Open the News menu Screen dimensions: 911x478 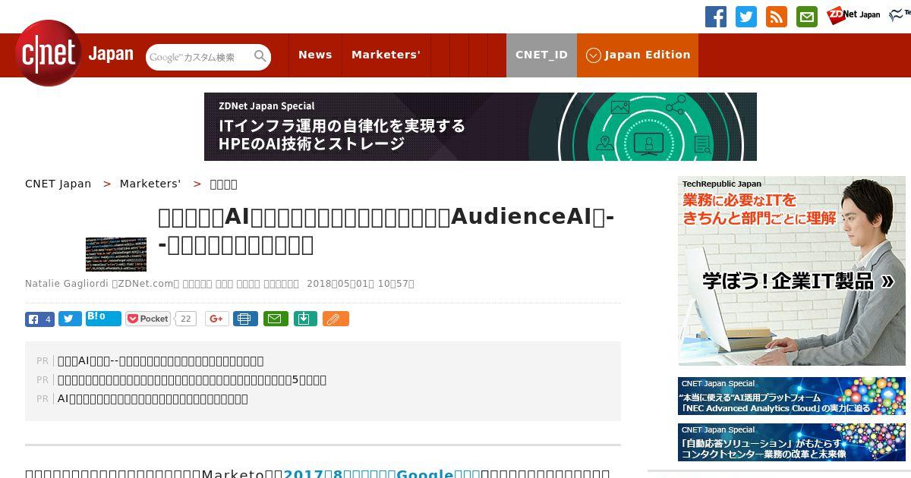point(315,55)
